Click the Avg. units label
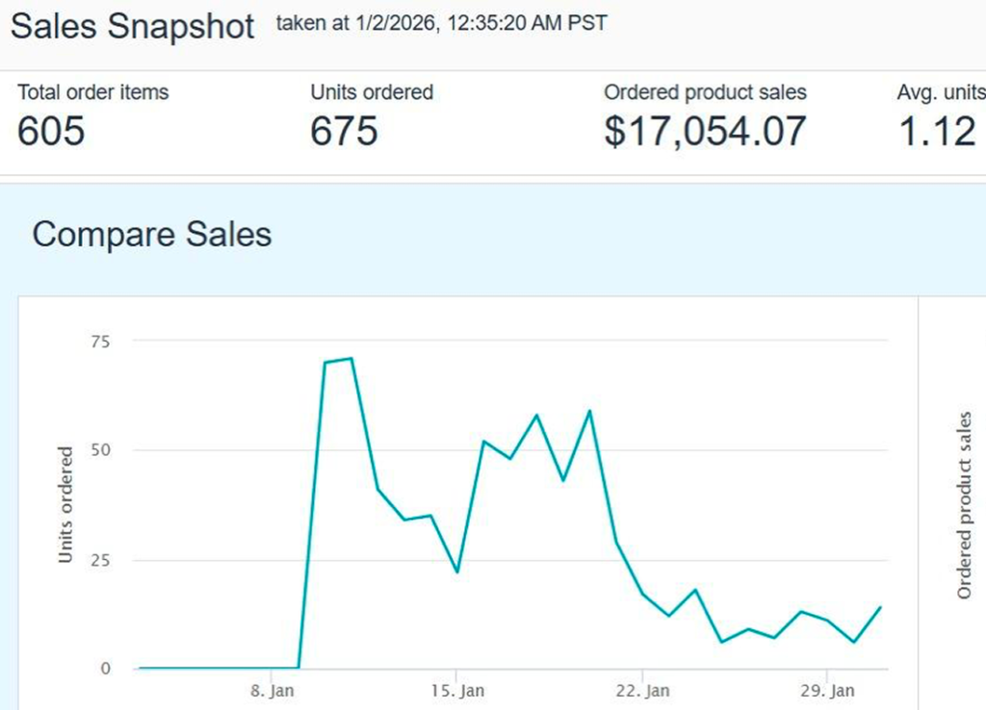Image resolution: width=986 pixels, height=710 pixels. pyautogui.click(x=941, y=93)
